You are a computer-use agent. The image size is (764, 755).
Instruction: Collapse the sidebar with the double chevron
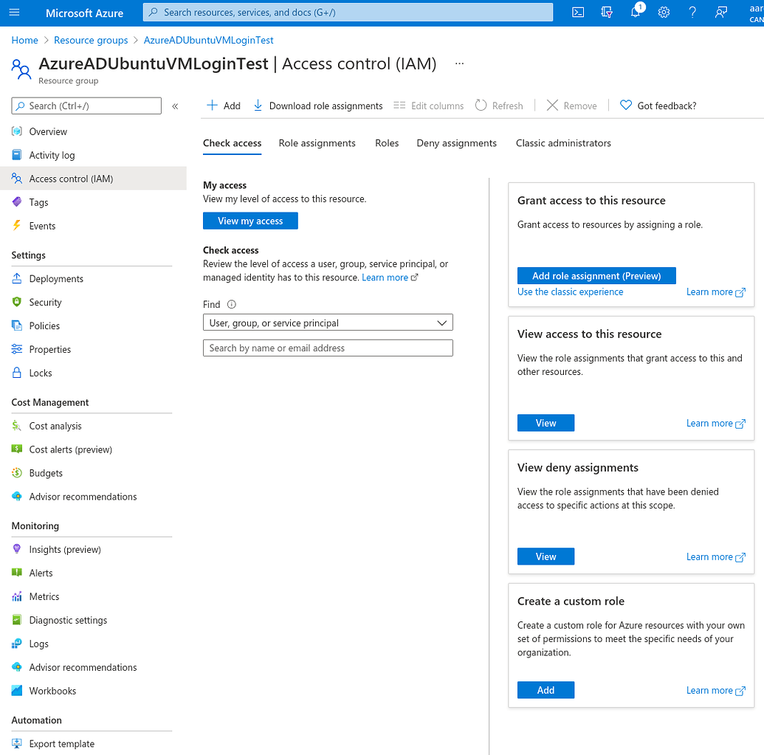(175, 106)
